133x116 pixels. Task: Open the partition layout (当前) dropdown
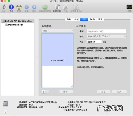point(58,31)
